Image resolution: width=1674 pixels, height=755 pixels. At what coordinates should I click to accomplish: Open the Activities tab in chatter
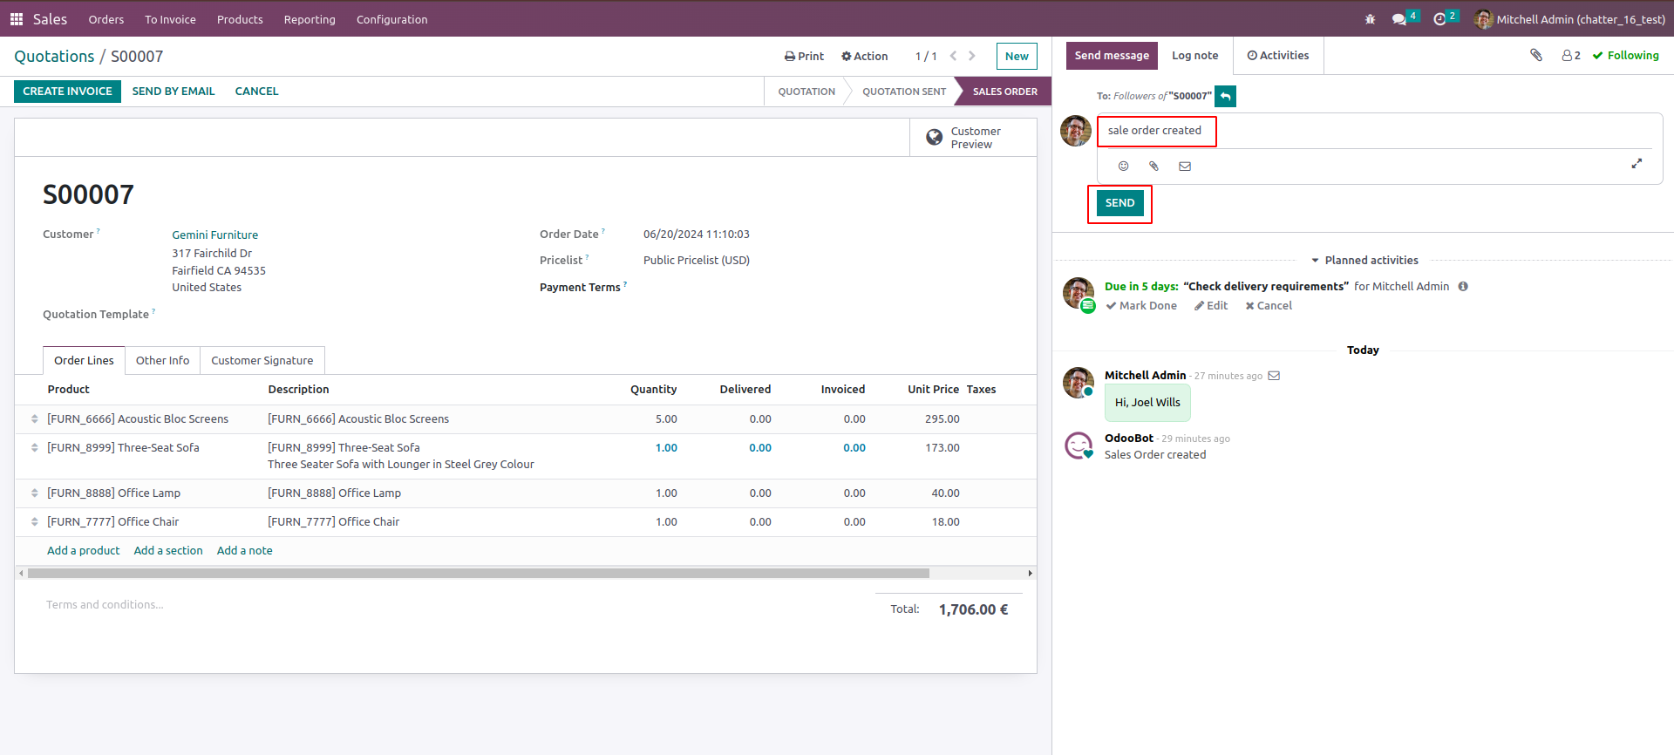tap(1278, 55)
